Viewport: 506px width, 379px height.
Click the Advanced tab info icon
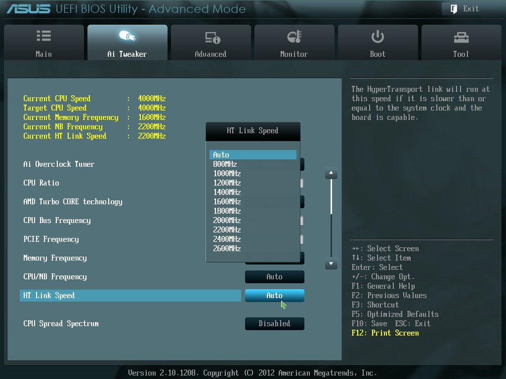tap(212, 38)
